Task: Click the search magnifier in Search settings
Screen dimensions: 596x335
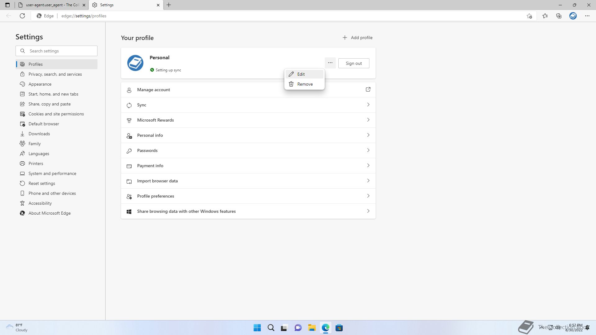Action: click(x=23, y=51)
